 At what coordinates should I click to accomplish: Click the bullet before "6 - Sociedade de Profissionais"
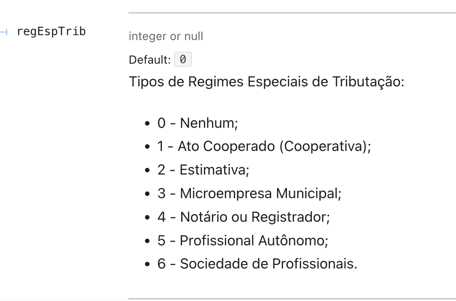(x=147, y=264)
